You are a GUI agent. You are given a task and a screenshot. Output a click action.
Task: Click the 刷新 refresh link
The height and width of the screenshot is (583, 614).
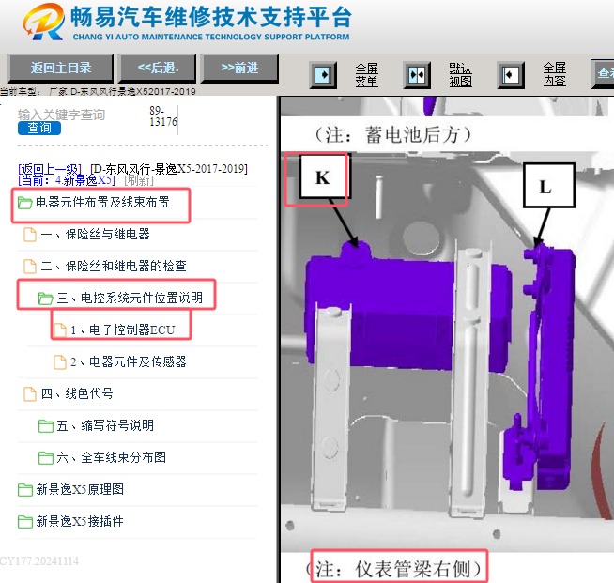tap(139, 180)
